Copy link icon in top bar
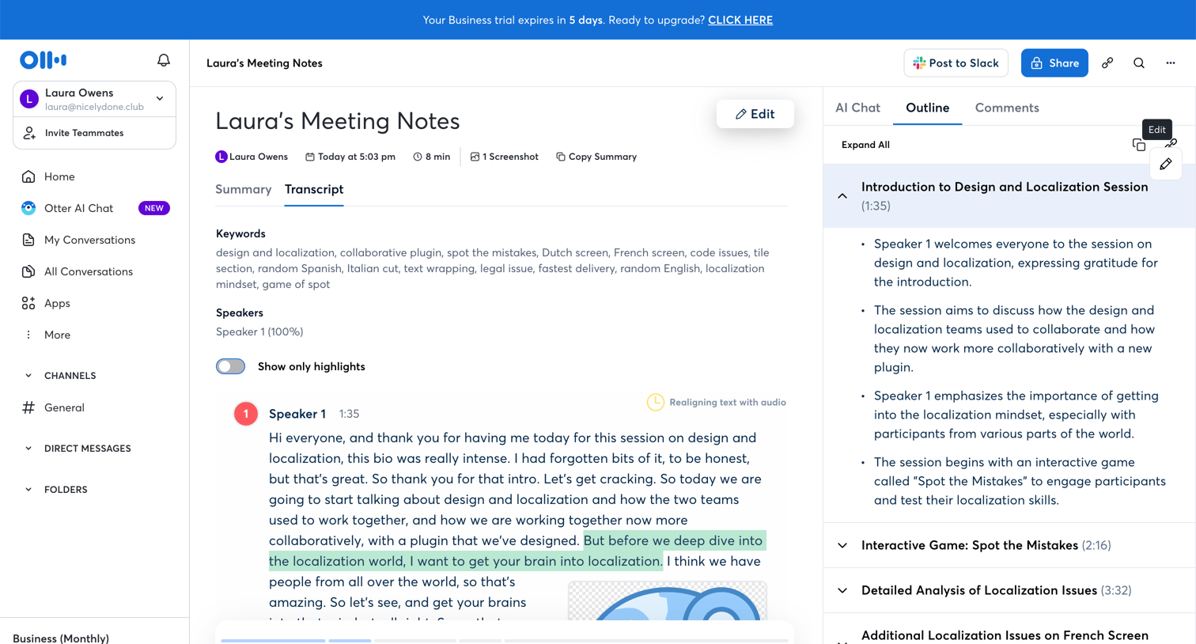The height and width of the screenshot is (644, 1196). 1107,63
